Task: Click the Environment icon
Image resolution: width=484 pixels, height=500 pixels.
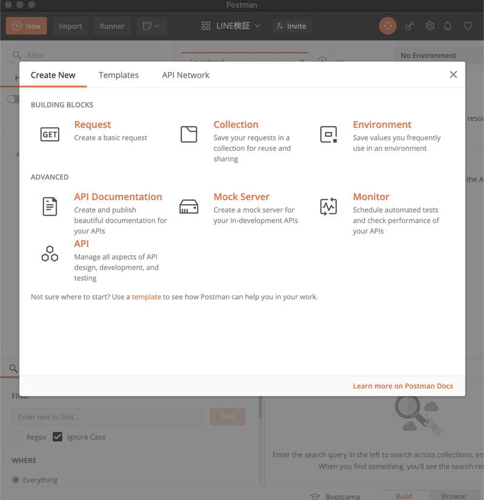Action: tap(329, 134)
